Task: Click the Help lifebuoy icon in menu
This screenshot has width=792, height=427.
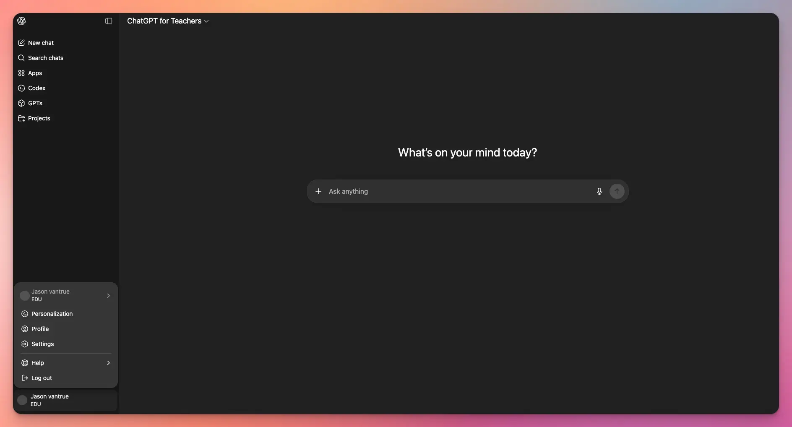Action: coord(25,363)
